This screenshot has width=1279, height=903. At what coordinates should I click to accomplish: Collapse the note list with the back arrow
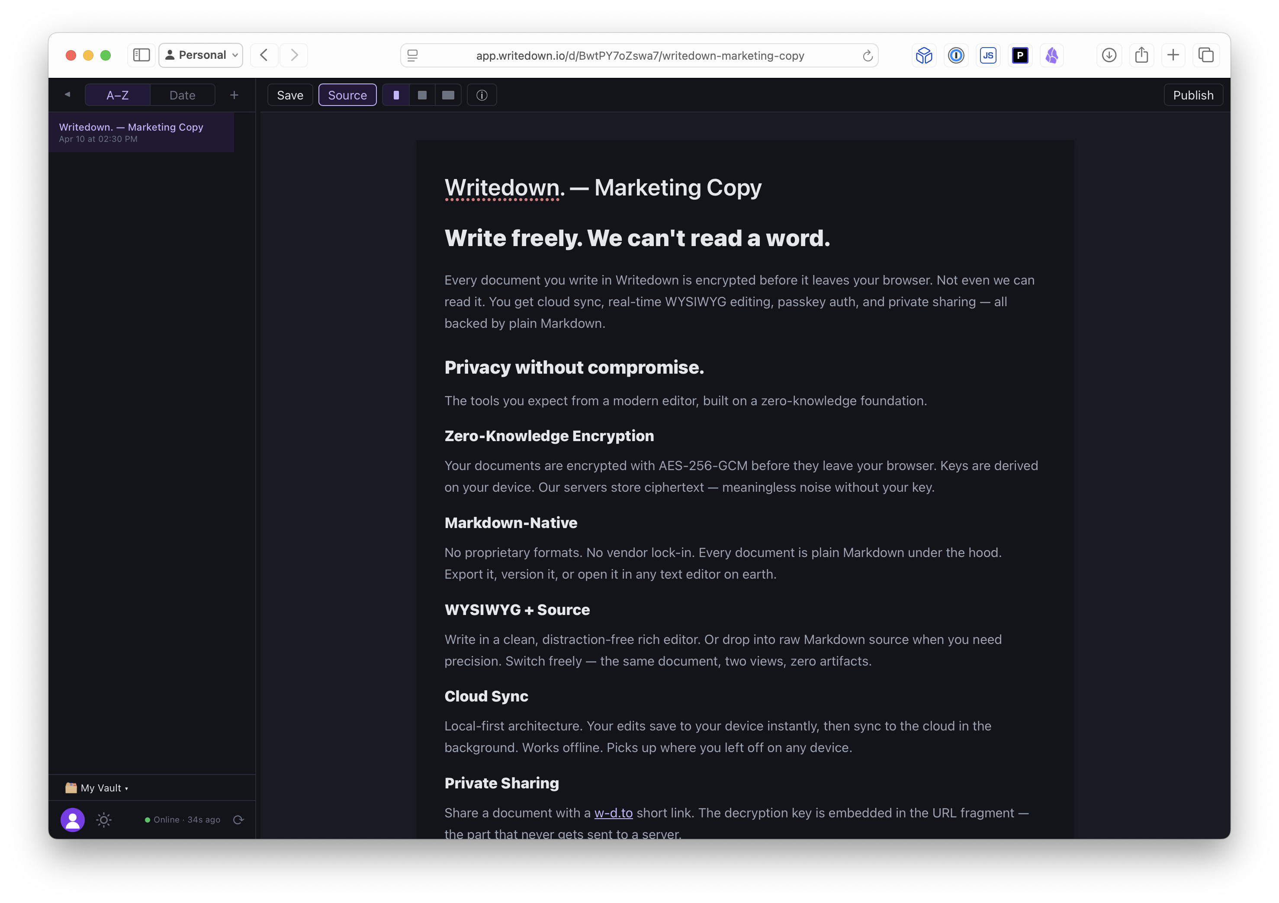67,95
